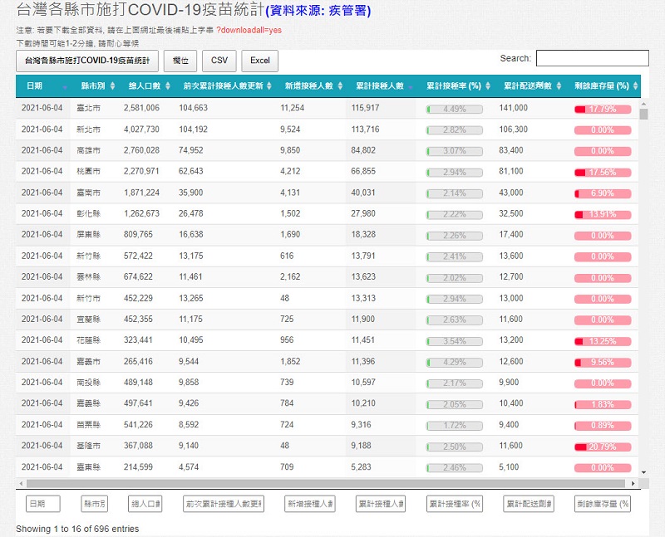The height and width of the screenshot is (537, 665).
Task: Click the vertical scrollbar down arrow
Action: pos(643,471)
